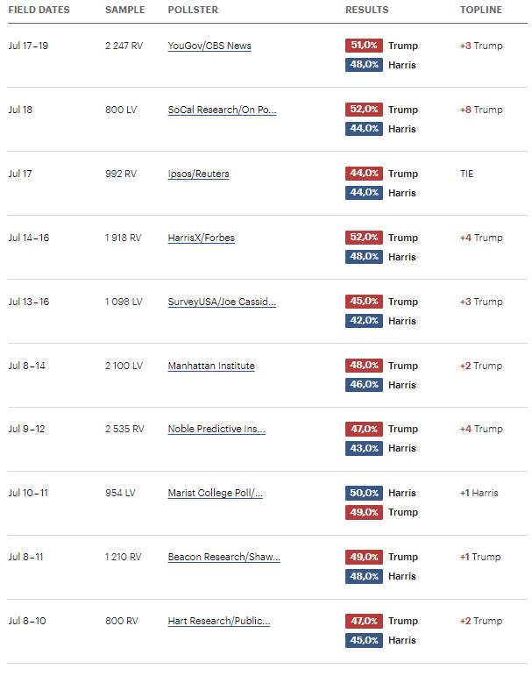532x676 pixels.
Task: Select the POLLSTER column header
Action: pyautogui.click(x=193, y=10)
